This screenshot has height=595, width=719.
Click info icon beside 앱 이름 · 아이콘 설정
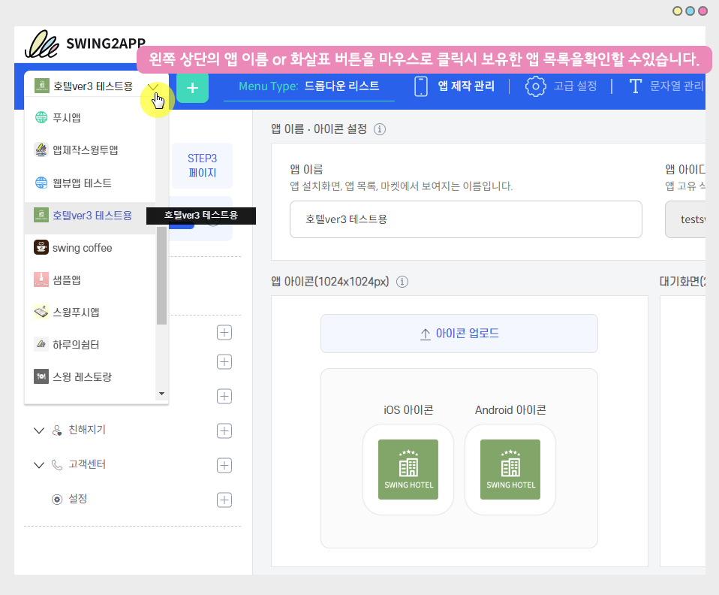point(380,128)
